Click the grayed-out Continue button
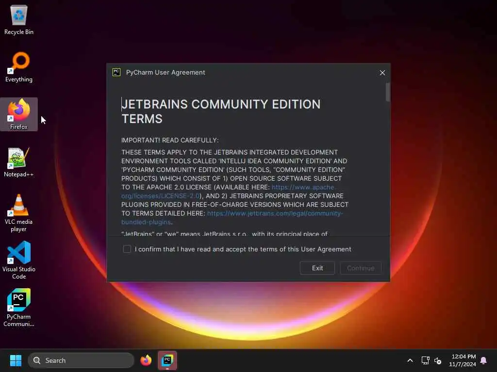This screenshot has width=497, height=372. tap(361, 268)
